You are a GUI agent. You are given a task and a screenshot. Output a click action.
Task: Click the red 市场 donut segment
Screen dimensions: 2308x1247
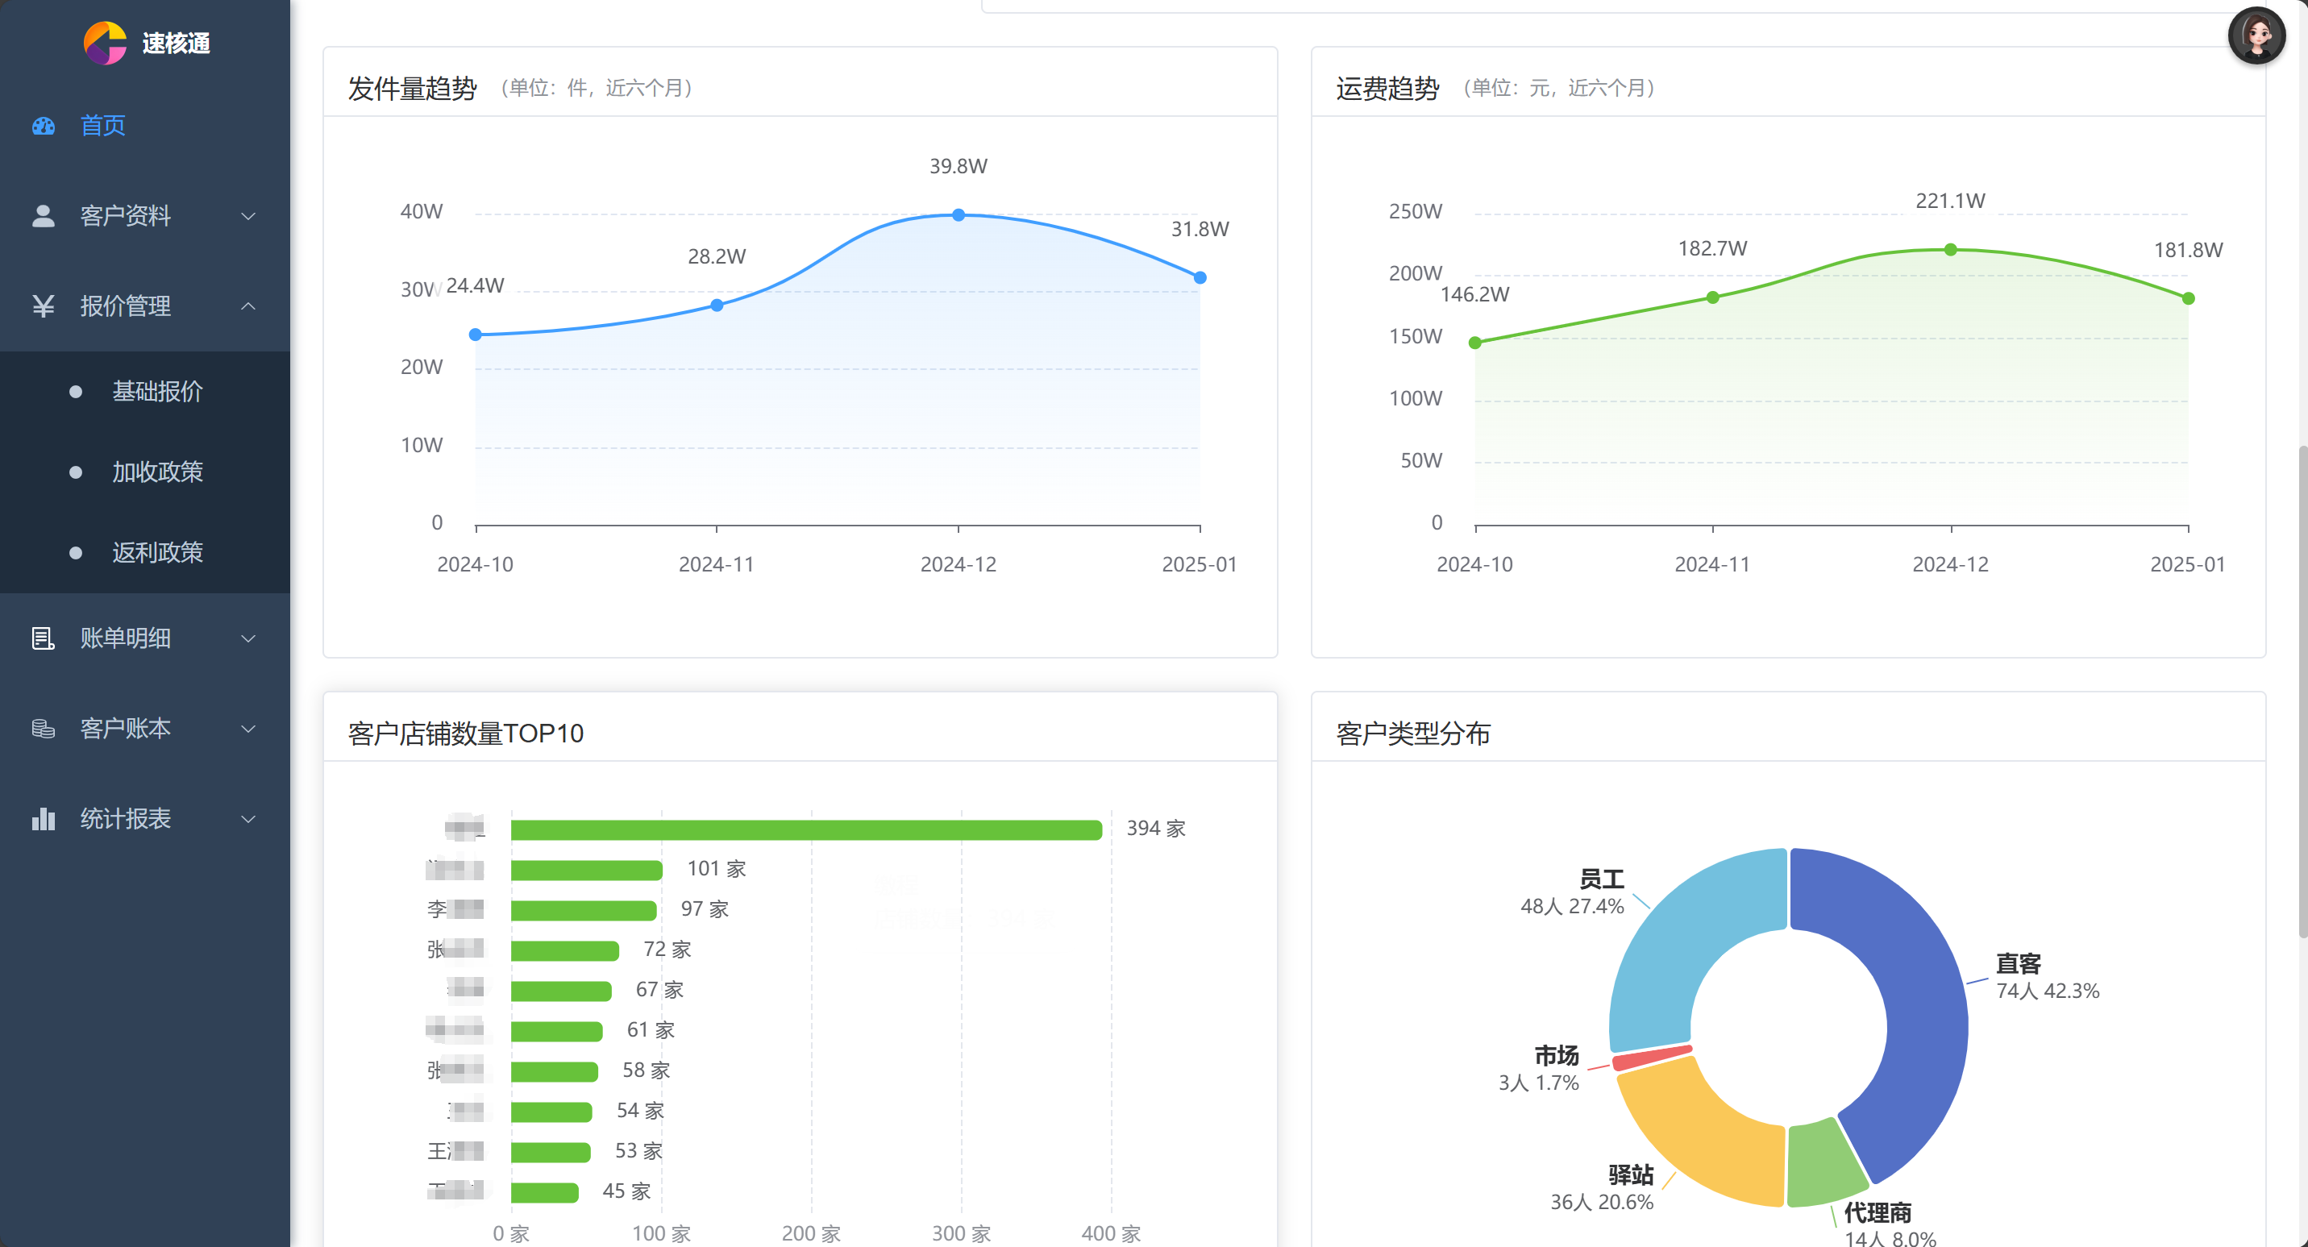1653,1058
